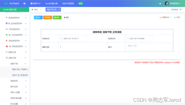Click the clock icon in 结束时间 field
This screenshot has width=185, height=105.
pyautogui.click(x=128, y=39)
